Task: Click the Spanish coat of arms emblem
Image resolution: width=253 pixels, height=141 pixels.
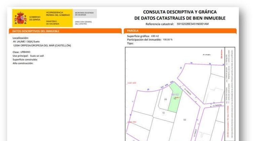Action: [20, 18]
